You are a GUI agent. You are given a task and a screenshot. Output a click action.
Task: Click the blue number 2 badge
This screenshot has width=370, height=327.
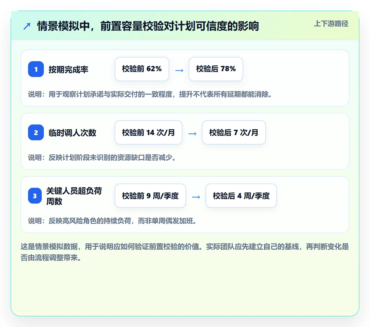36,132
